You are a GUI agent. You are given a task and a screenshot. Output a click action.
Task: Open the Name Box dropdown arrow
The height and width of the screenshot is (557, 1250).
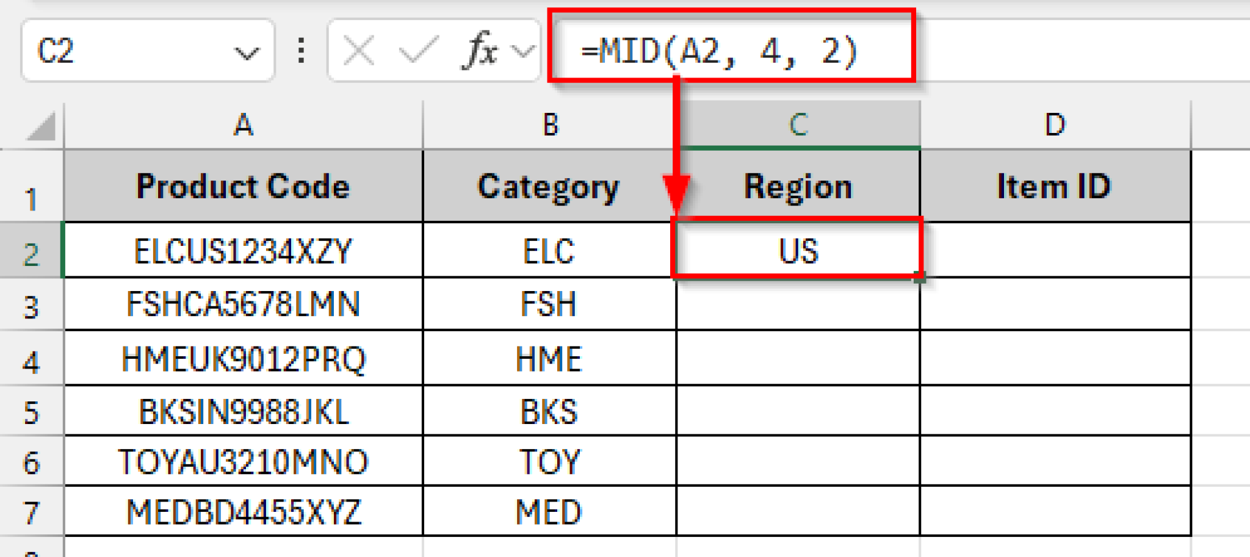[247, 53]
